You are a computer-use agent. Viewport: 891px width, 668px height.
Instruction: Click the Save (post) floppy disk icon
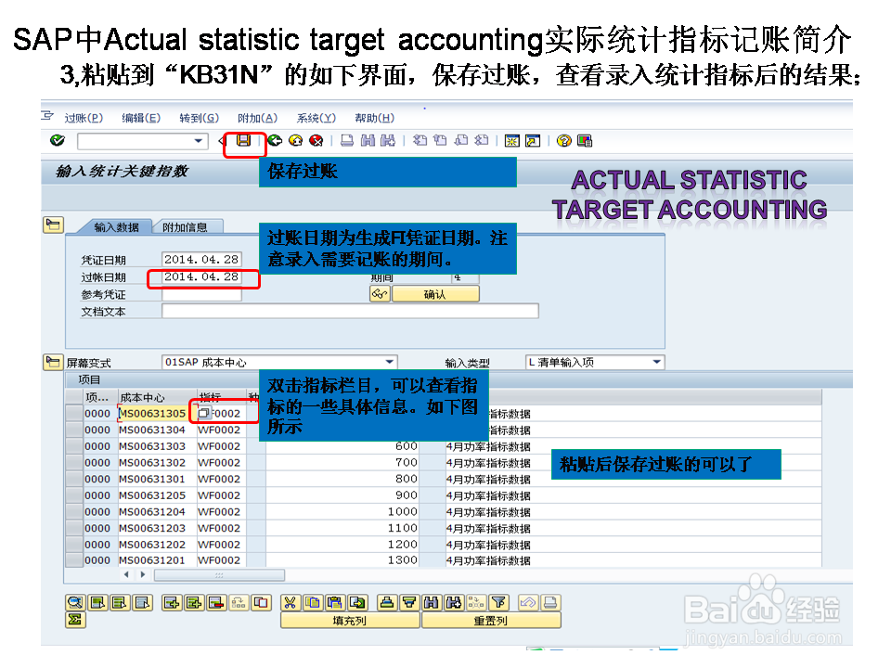pos(244,140)
